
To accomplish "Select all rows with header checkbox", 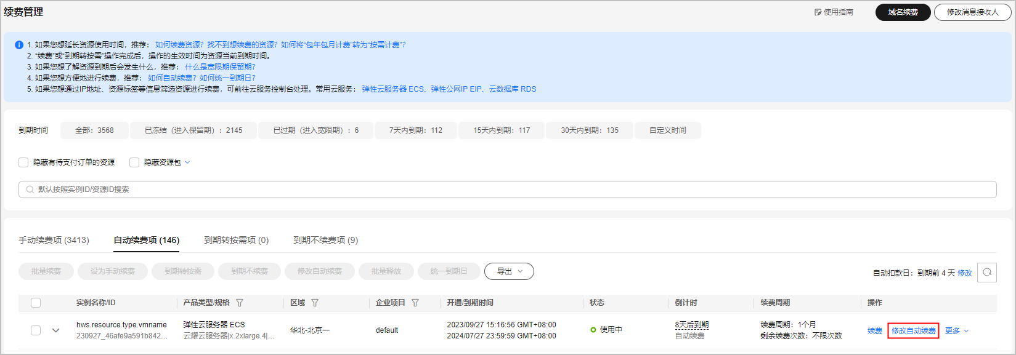I will (x=36, y=303).
